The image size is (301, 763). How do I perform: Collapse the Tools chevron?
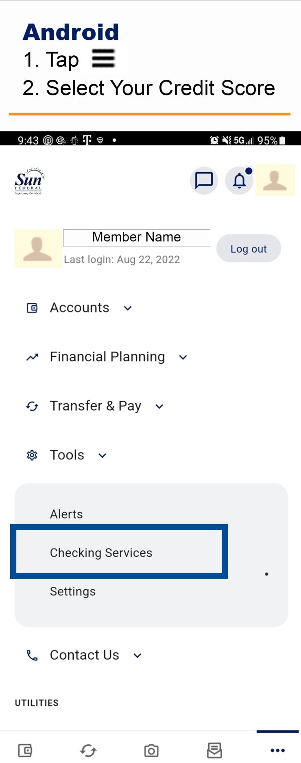pos(103,455)
